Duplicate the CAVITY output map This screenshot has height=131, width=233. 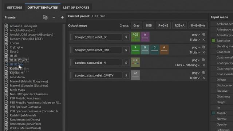click(204, 73)
